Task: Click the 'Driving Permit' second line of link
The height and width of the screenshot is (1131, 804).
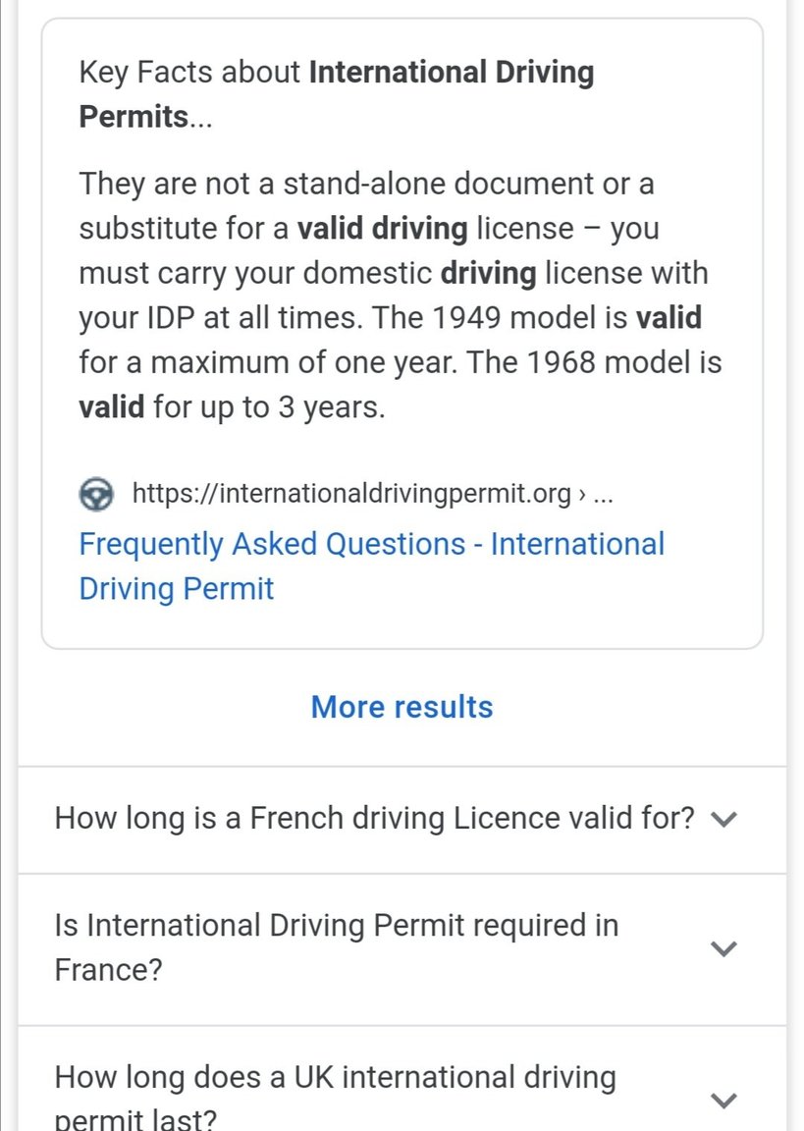Action: point(176,589)
